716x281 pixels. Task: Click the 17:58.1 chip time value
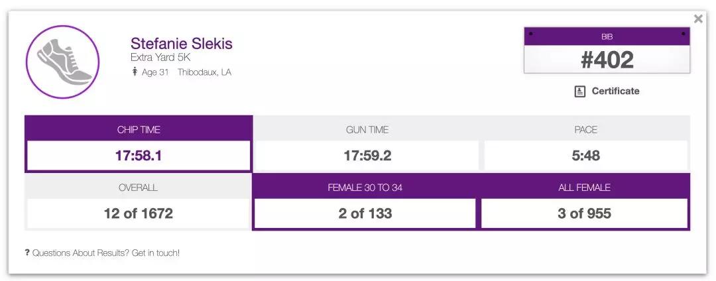point(138,156)
